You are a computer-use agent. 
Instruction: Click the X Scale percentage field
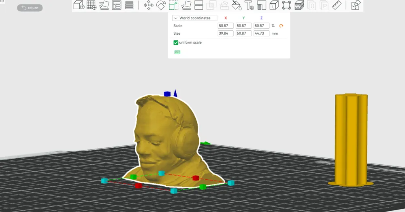(226, 26)
